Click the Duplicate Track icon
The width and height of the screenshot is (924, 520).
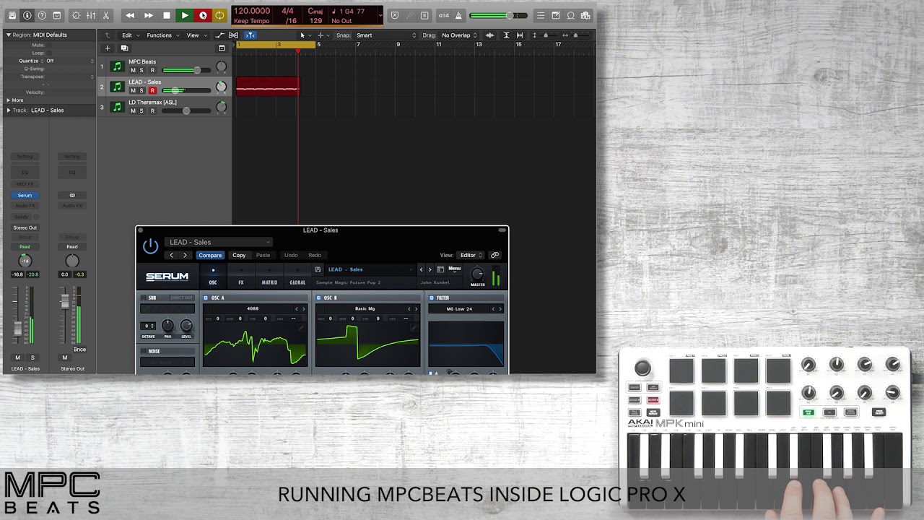pyautogui.click(x=124, y=48)
